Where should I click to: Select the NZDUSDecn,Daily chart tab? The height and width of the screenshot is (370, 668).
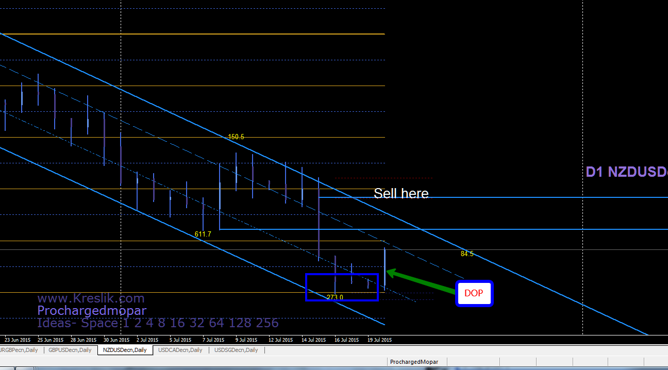[x=125, y=350]
